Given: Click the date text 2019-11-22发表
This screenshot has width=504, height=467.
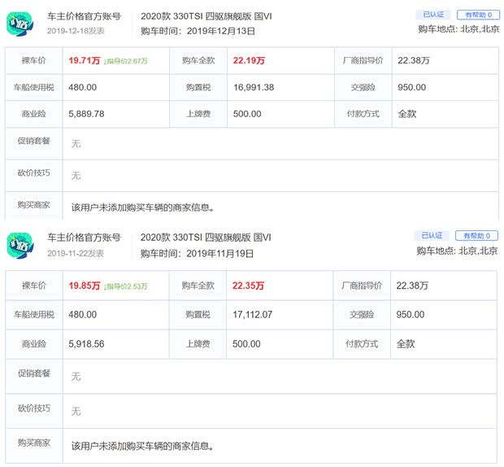Looking at the screenshot, I should 76,254.
